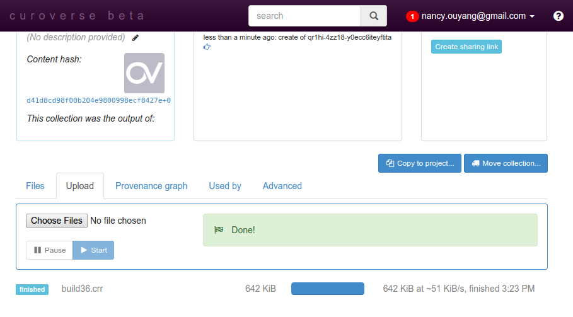The width and height of the screenshot is (573, 317).
Task: Click the search magnifier button
Action: point(373,16)
